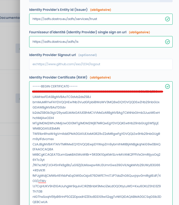Click the "Fournisseur d'identité" single sign on label
This screenshot has width=179, height=205.
pos(78,32)
